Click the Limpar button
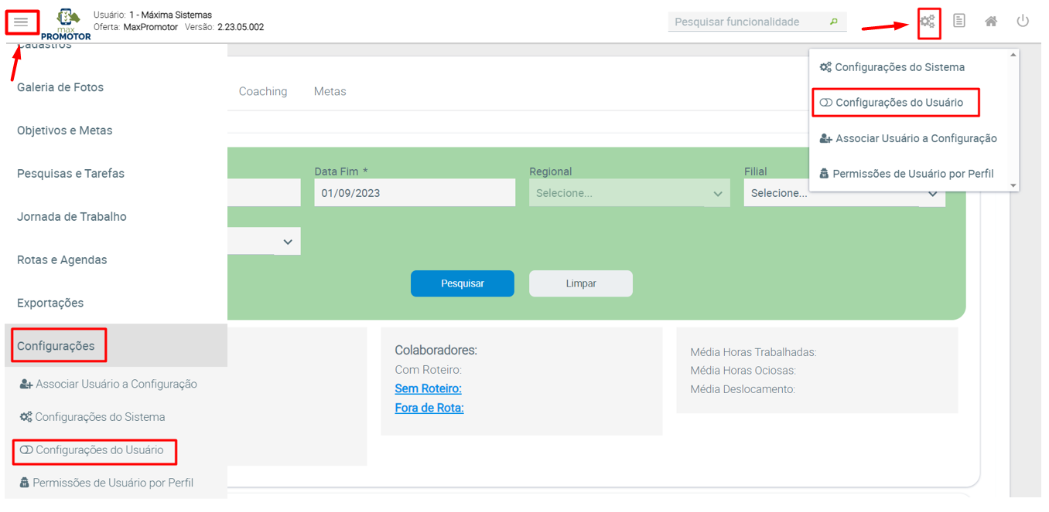The width and height of the screenshot is (1049, 512). click(581, 283)
